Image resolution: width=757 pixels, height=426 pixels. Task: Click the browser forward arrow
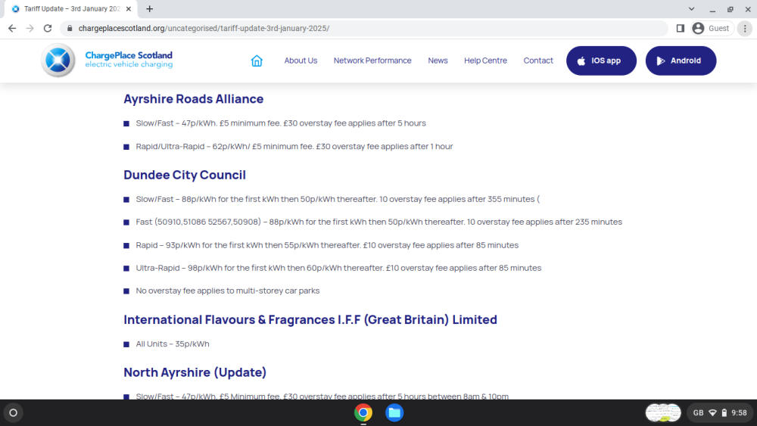[30, 29]
